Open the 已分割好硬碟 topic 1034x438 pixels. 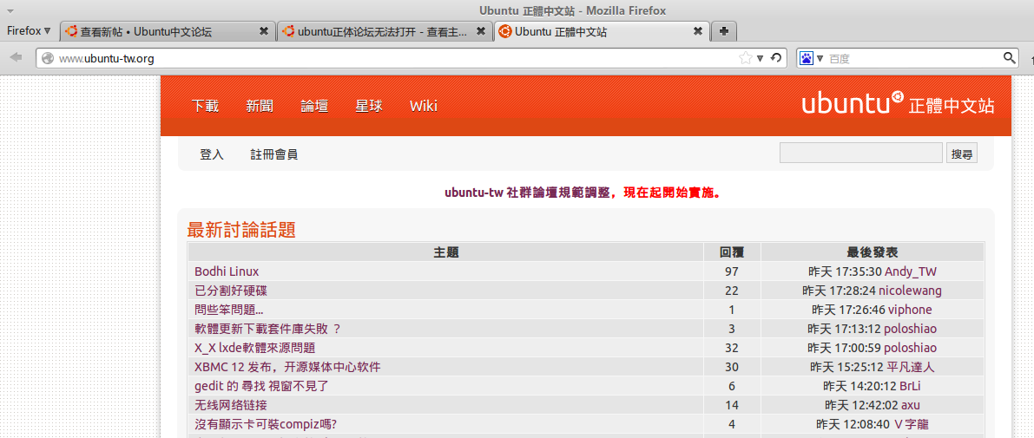click(x=231, y=291)
